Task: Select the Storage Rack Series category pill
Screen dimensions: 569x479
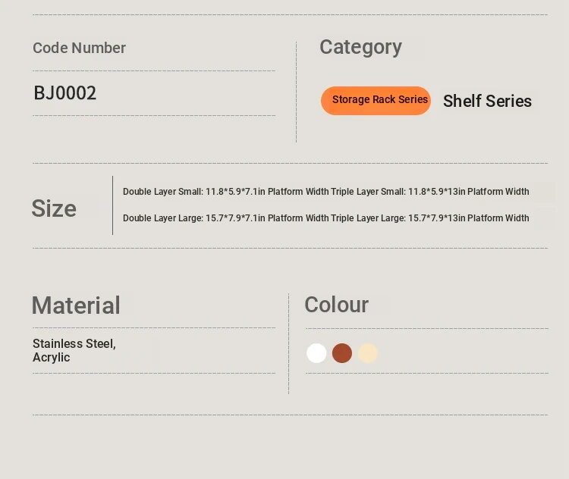Action: click(376, 101)
